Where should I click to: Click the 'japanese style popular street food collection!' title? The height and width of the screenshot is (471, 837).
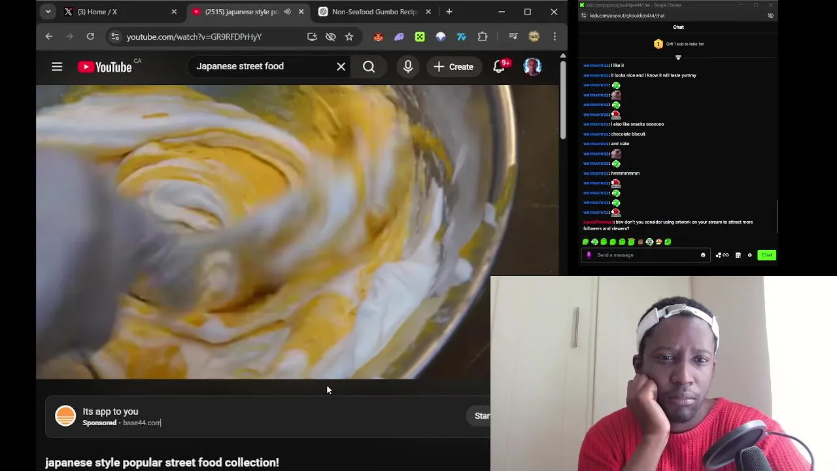[162, 462]
